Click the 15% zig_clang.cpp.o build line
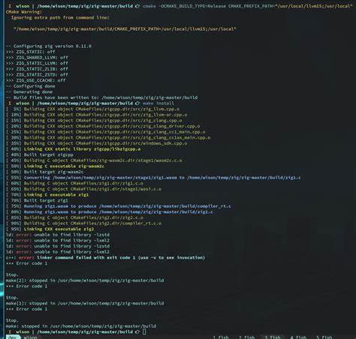The width and height of the screenshot is (356, 339). (x=94, y=121)
